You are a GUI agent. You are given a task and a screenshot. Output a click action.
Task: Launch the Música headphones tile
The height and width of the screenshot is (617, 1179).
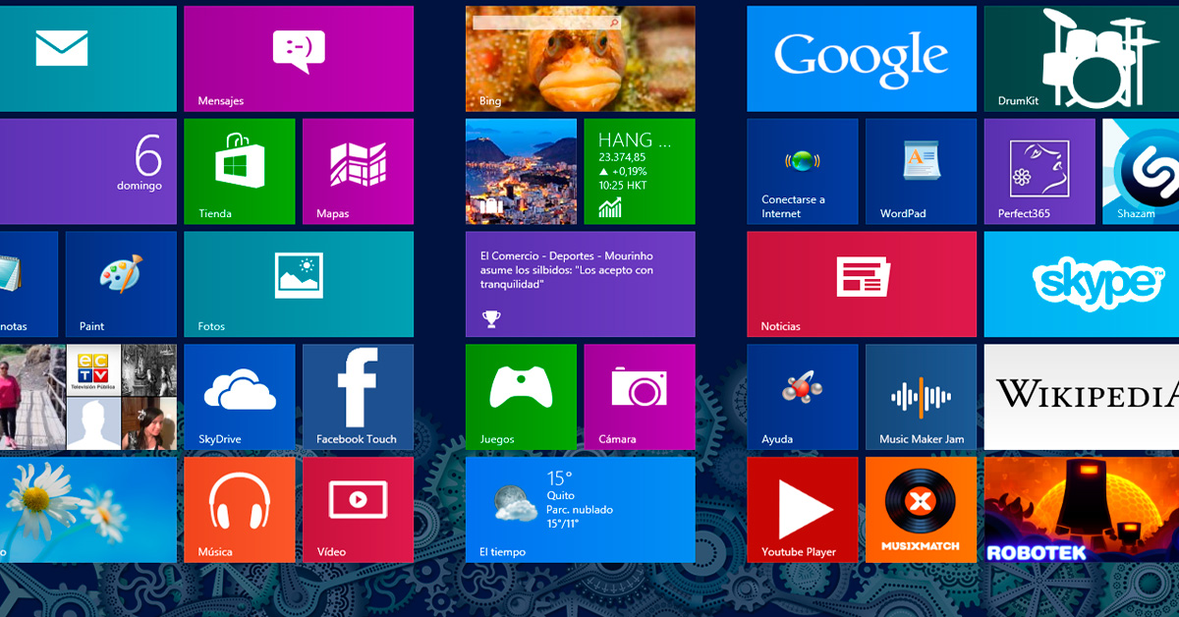tap(239, 509)
